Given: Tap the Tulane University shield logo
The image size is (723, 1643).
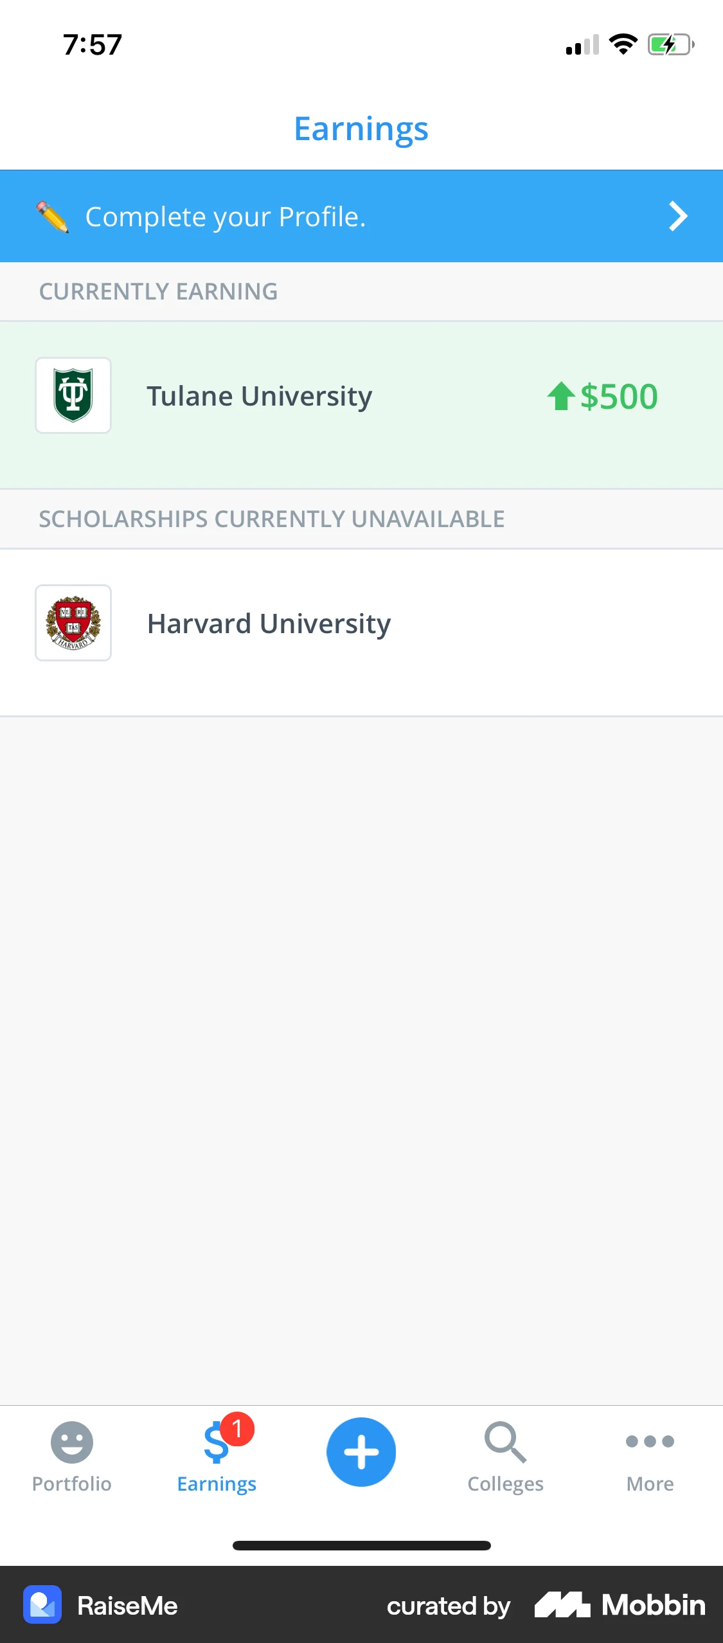Looking at the screenshot, I should pos(73,395).
